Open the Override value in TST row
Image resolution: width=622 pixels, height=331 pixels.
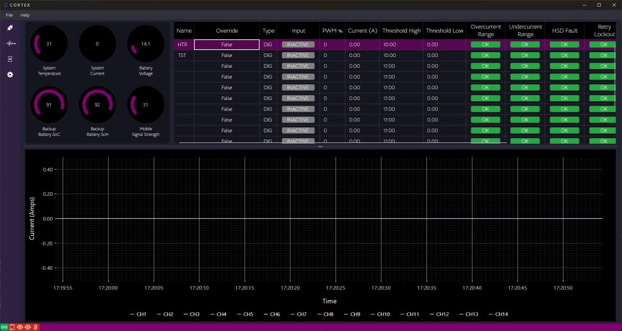(x=227, y=55)
